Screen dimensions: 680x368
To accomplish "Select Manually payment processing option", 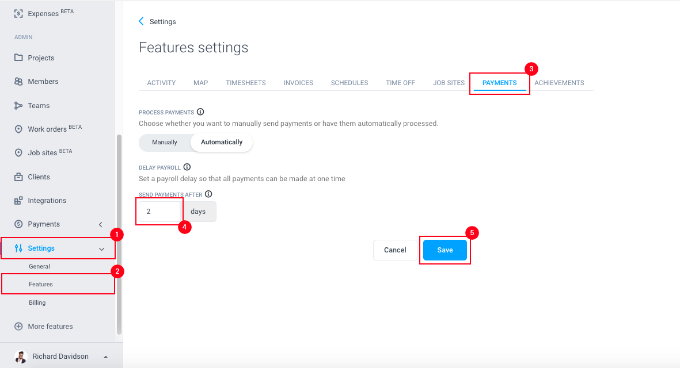I will pos(165,142).
